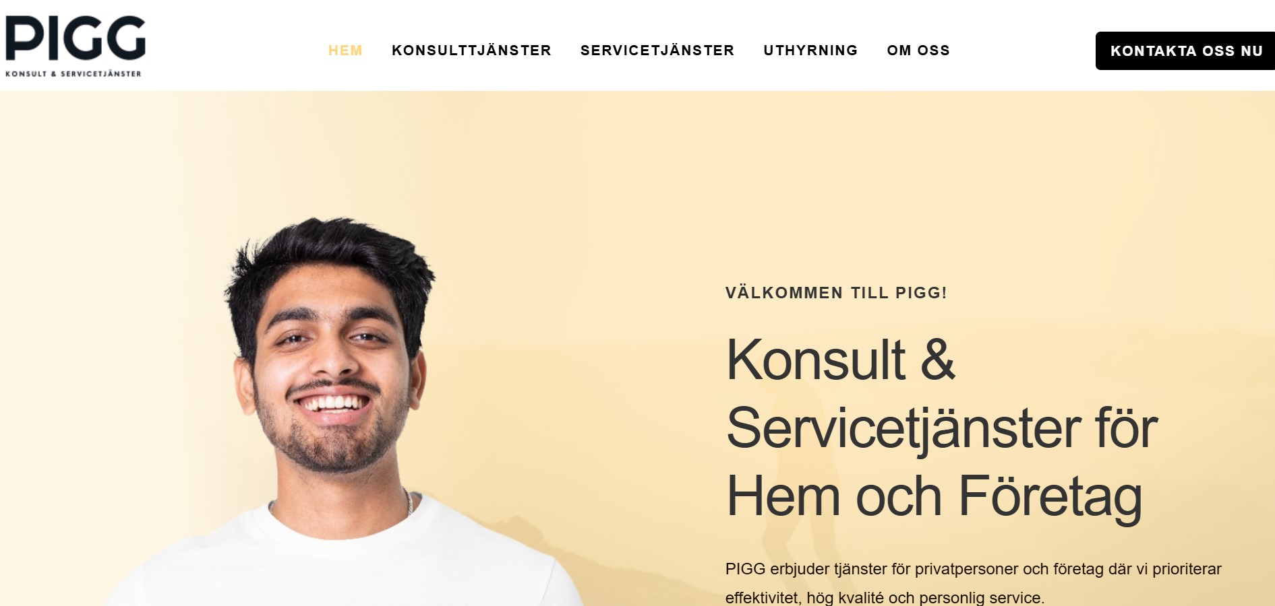Click the KONTAKTA OSS NU button
This screenshot has width=1275, height=606.
(x=1185, y=50)
